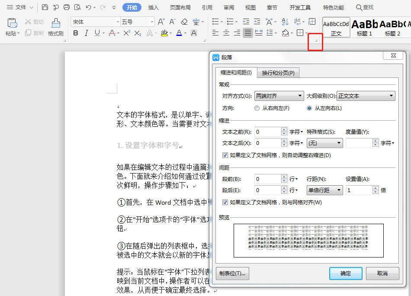
Task: Open the special format (特殊格式) dropdown
Action: click(x=324, y=143)
